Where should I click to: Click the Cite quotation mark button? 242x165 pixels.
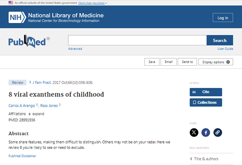pyautogui.click(x=206, y=92)
